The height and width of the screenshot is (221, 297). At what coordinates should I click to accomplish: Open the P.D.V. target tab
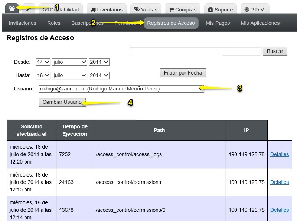[x=255, y=9]
